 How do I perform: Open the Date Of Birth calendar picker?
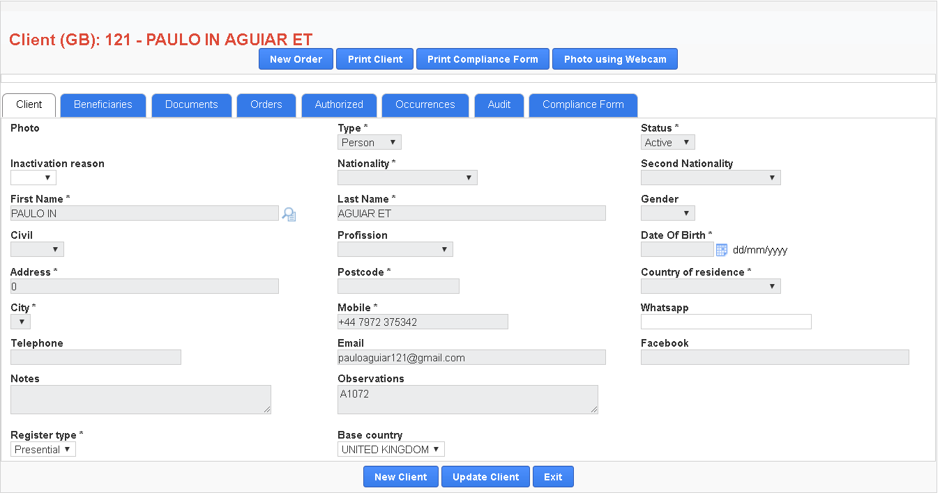coord(722,250)
